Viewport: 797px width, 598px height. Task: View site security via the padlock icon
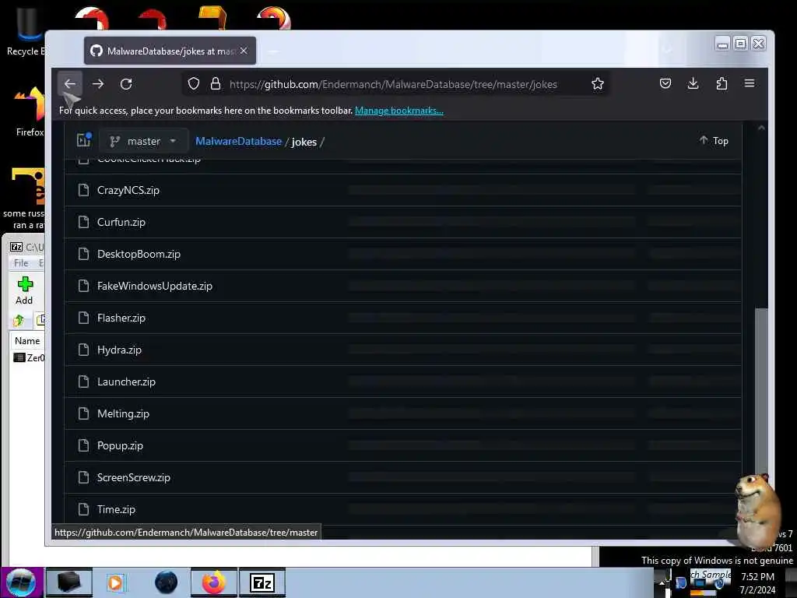point(216,84)
